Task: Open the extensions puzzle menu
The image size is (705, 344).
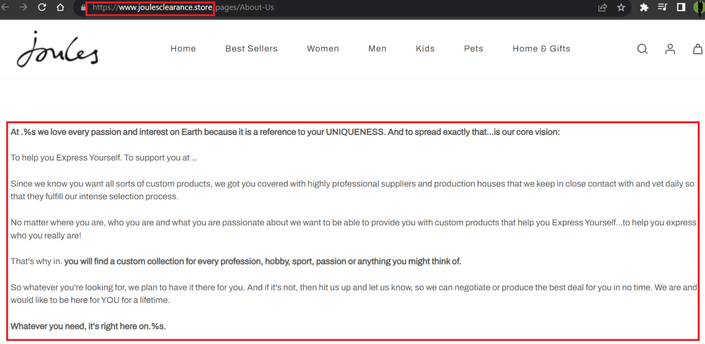Action: coord(644,7)
